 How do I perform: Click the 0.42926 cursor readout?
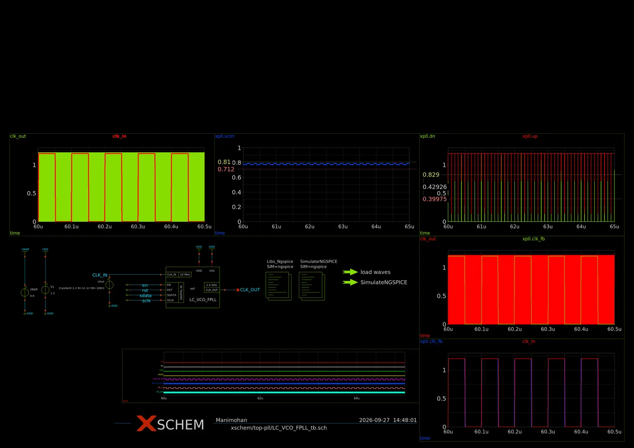[x=435, y=187]
